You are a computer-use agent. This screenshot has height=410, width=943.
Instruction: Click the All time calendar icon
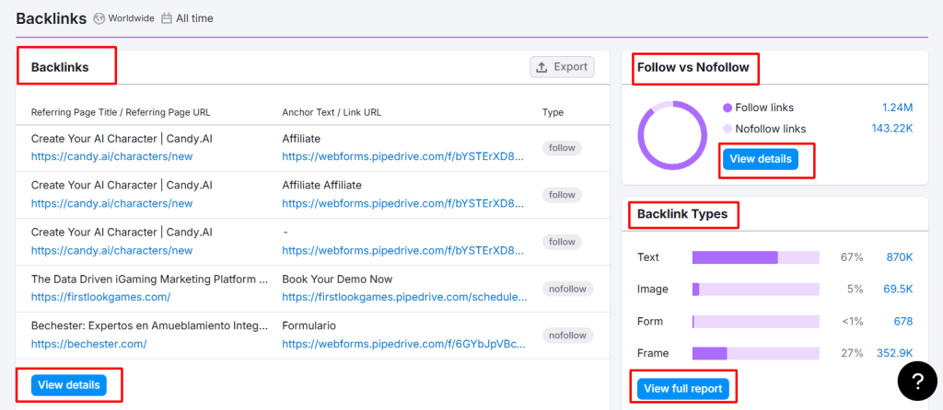tap(167, 18)
